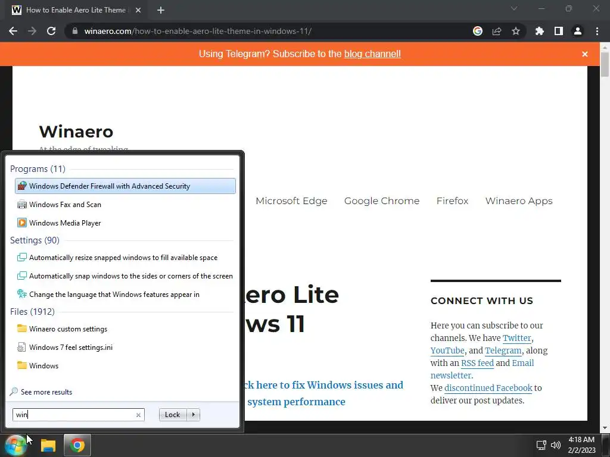Open the YouTube link
Image resolution: width=610 pixels, height=457 pixels.
447,350
